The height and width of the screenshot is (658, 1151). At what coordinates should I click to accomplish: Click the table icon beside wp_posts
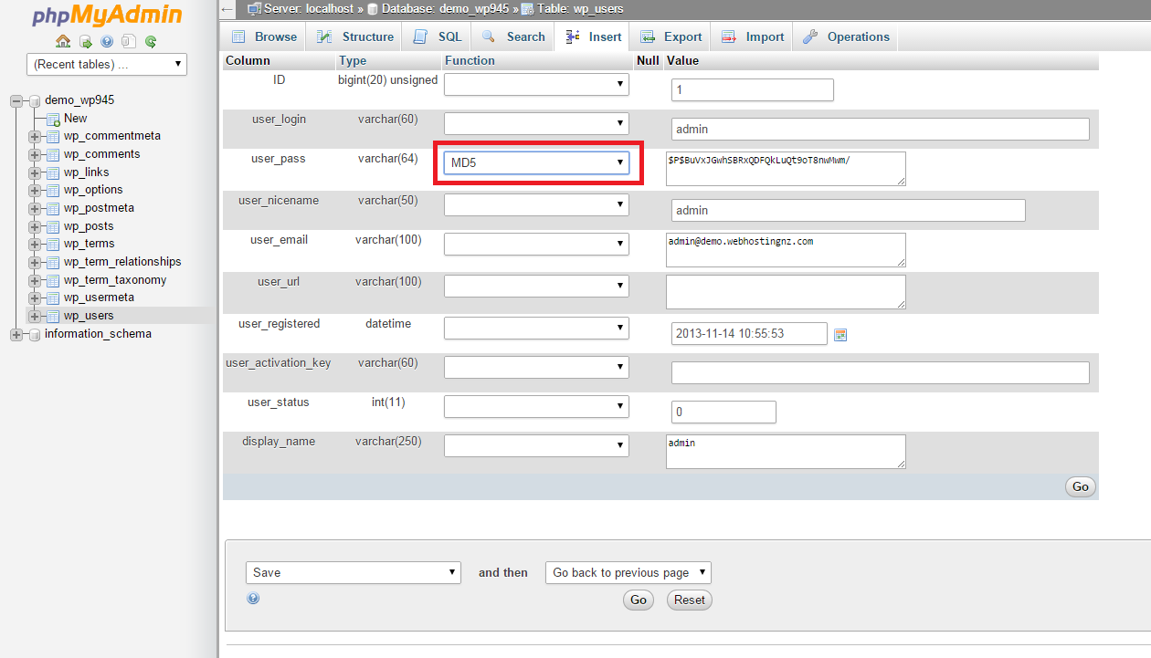[53, 226]
